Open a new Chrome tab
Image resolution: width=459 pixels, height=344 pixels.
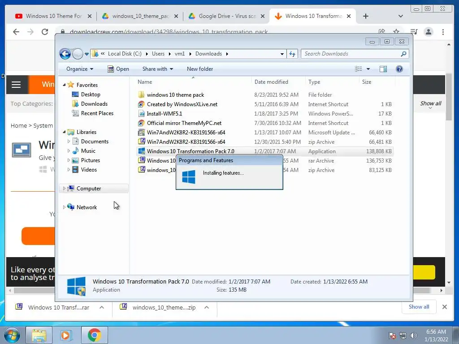pos(366,16)
